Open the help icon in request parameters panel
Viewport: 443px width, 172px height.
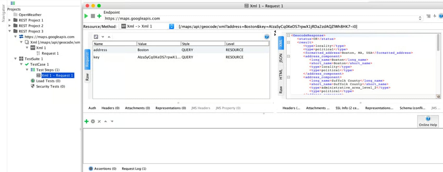(x=267, y=37)
